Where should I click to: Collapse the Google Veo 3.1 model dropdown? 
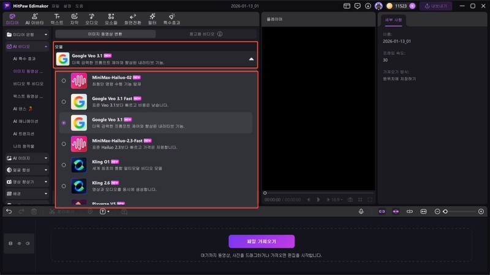pyautogui.click(x=251, y=59)
